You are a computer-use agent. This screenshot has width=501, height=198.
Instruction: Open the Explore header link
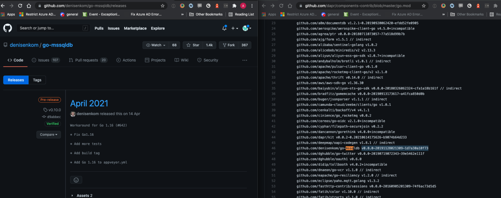pos(158,28)
